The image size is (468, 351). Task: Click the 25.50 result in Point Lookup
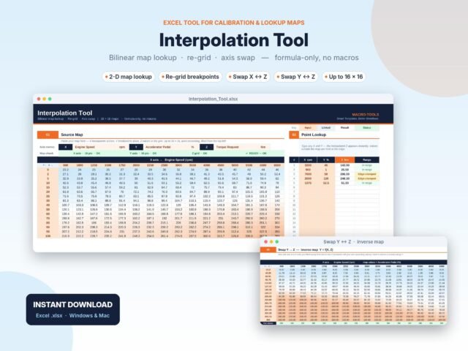pos(344,170)
